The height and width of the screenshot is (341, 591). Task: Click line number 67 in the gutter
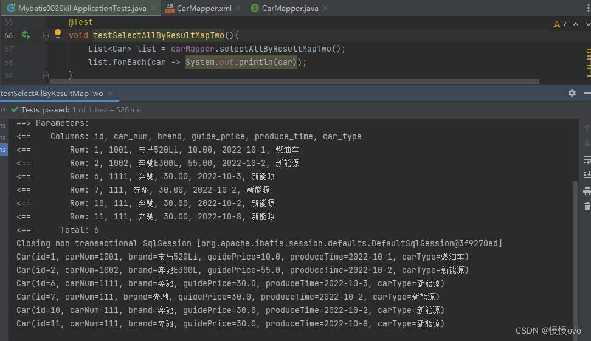pyautogui.click(x=9, y=49)
